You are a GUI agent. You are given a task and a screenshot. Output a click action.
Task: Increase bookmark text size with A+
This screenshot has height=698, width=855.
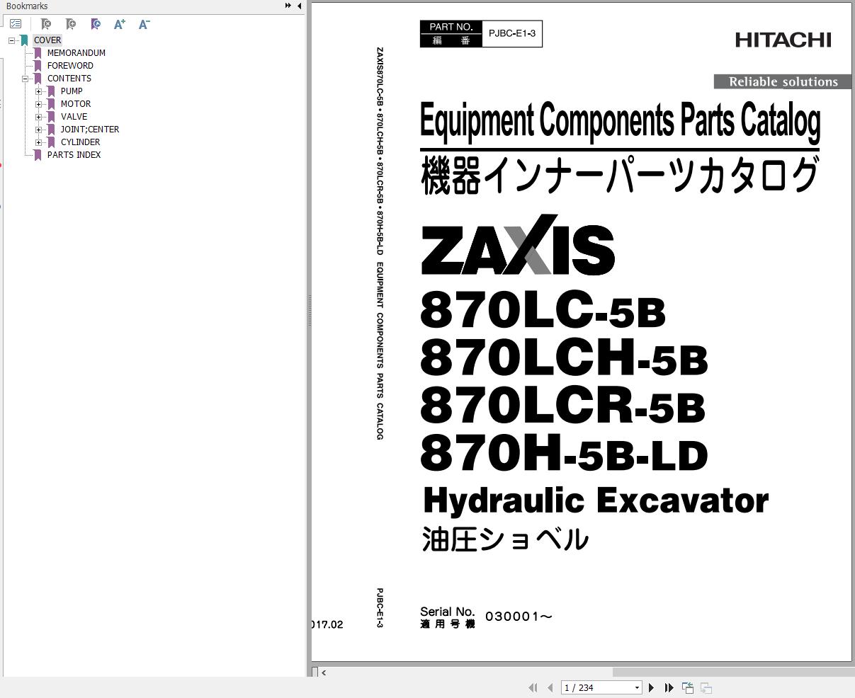[120, 24]
